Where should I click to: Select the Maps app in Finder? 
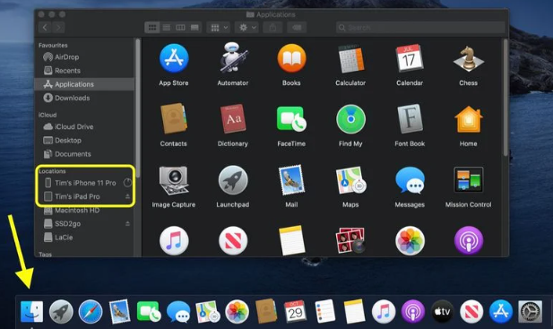(350, 180)
